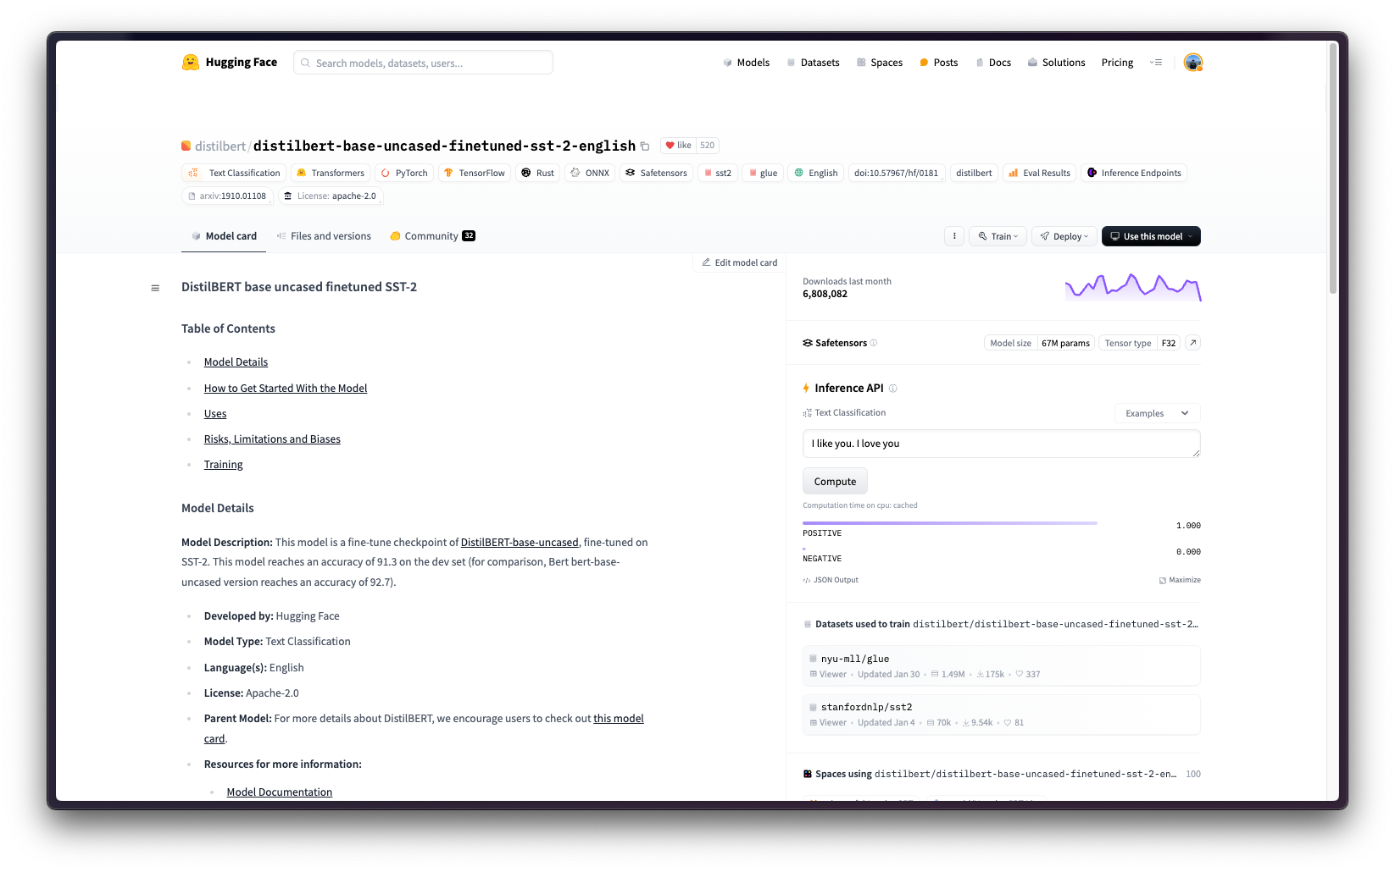Select the Transformers tag
Viewport: 1395px width, 872px height.
click(x=331, y=173)
